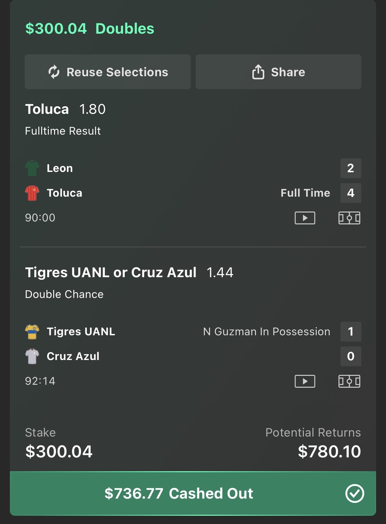Click the cashed out checkmark circle
This screenshot has width=386, height=524.
[354, 493]
